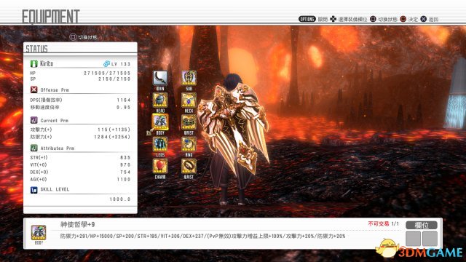This screenshot has width=466, height=262.
Task: Click the 不可交易 red label
Action: pos(379,223)
